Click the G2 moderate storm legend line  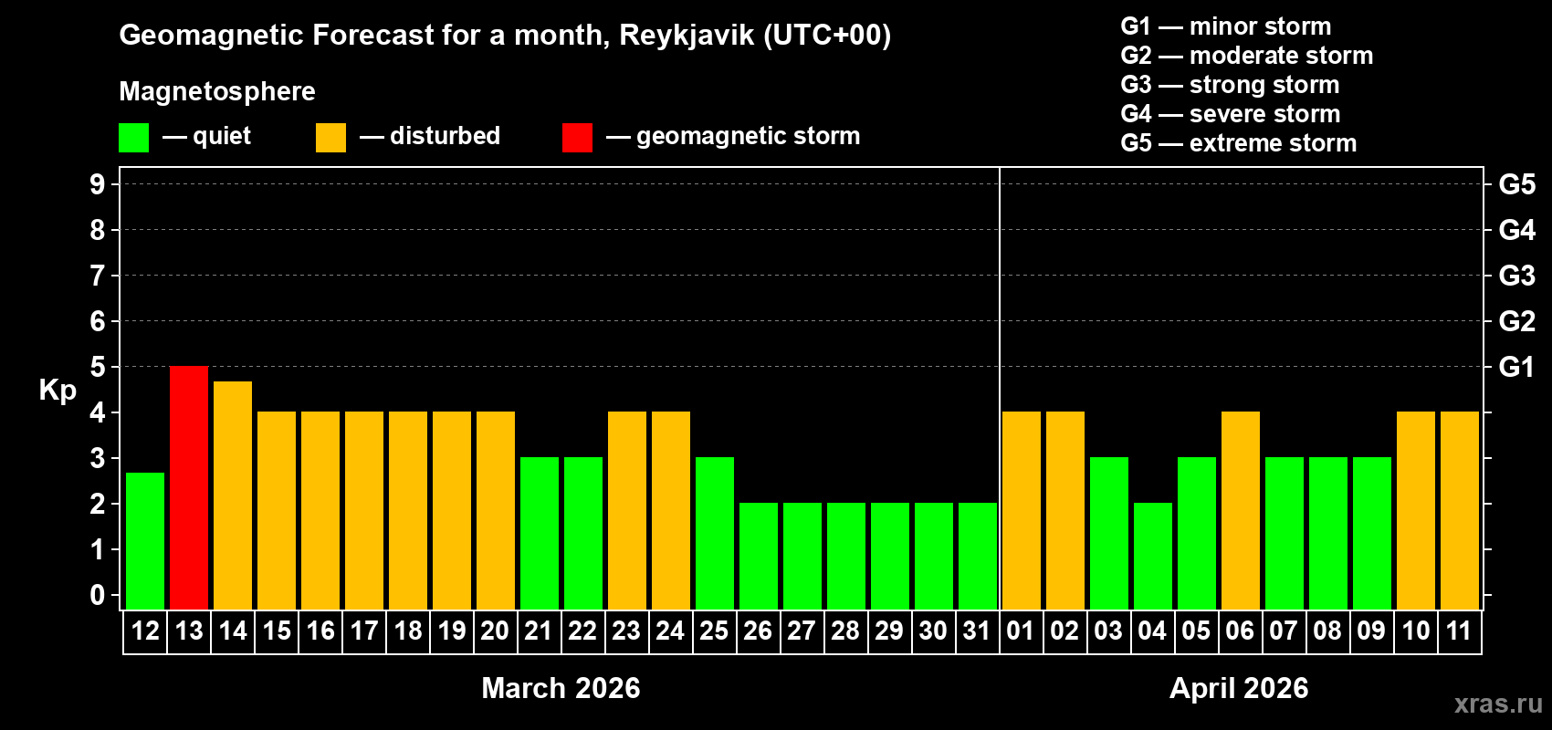1247,56
